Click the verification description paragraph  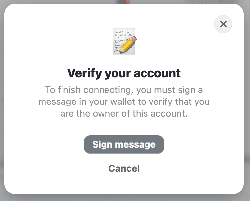tap(124, 102)
